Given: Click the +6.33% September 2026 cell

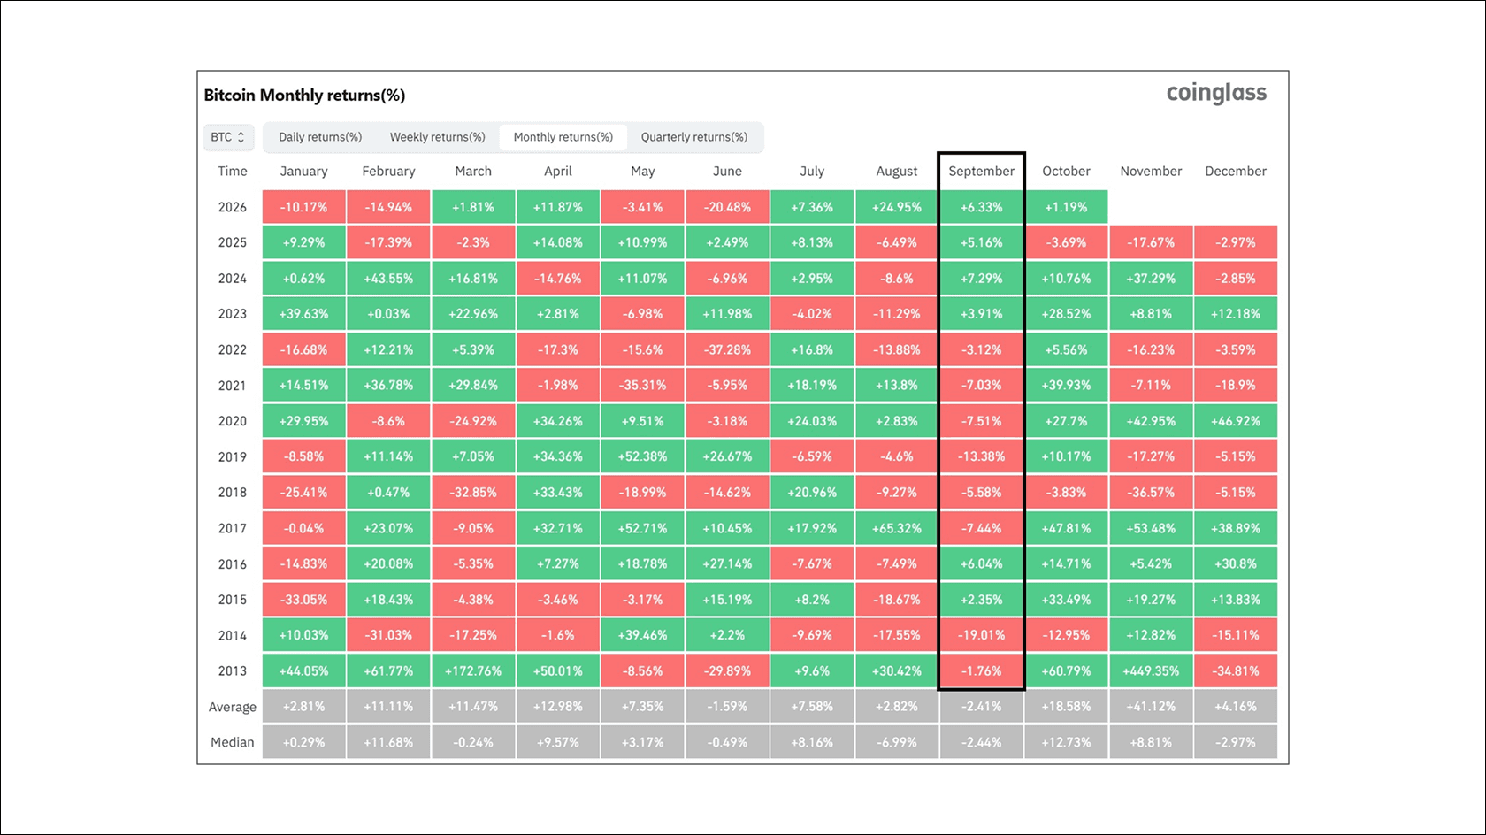Looking at the screenshot, I should (x=982, y=207).
